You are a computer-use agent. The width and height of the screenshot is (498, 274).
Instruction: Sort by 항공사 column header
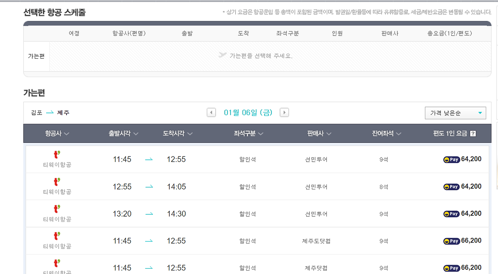tap(57, 134)
